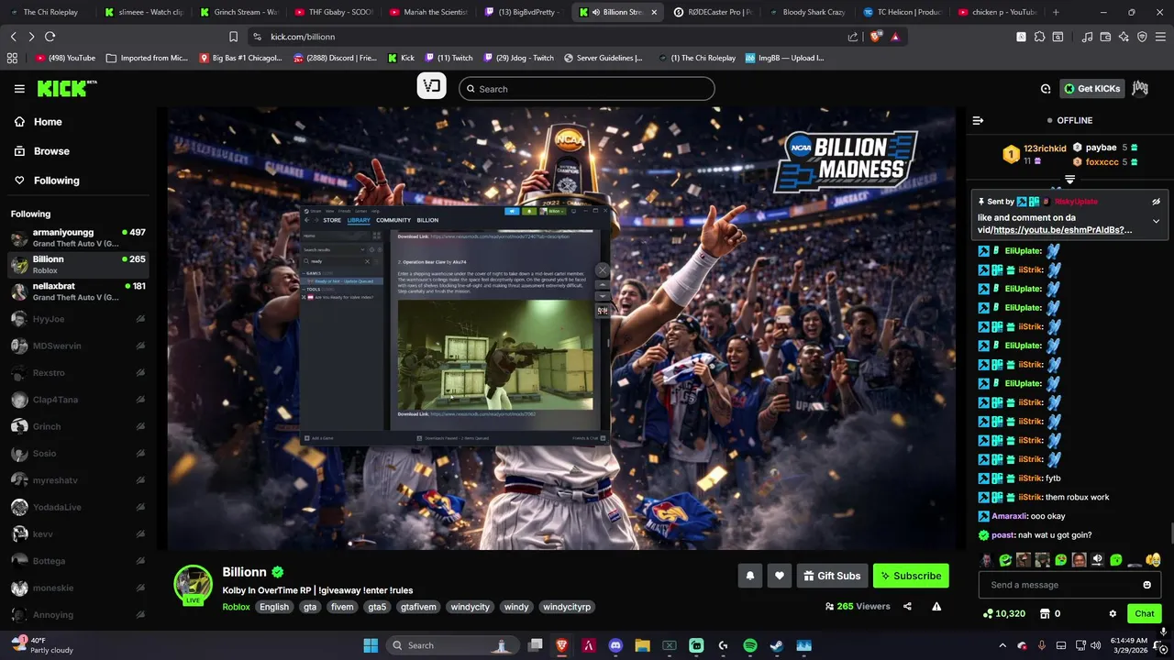The height and width of the screenshot is (660, 1174).
Task: Expand the gift leaderboard arrow
Action: coord(1069,179)
